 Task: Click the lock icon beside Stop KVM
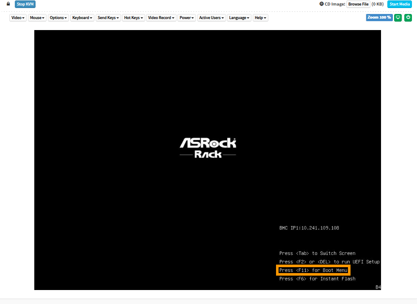(x=8, y=4)
